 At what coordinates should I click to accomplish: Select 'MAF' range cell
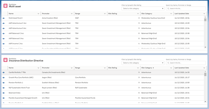77,18
